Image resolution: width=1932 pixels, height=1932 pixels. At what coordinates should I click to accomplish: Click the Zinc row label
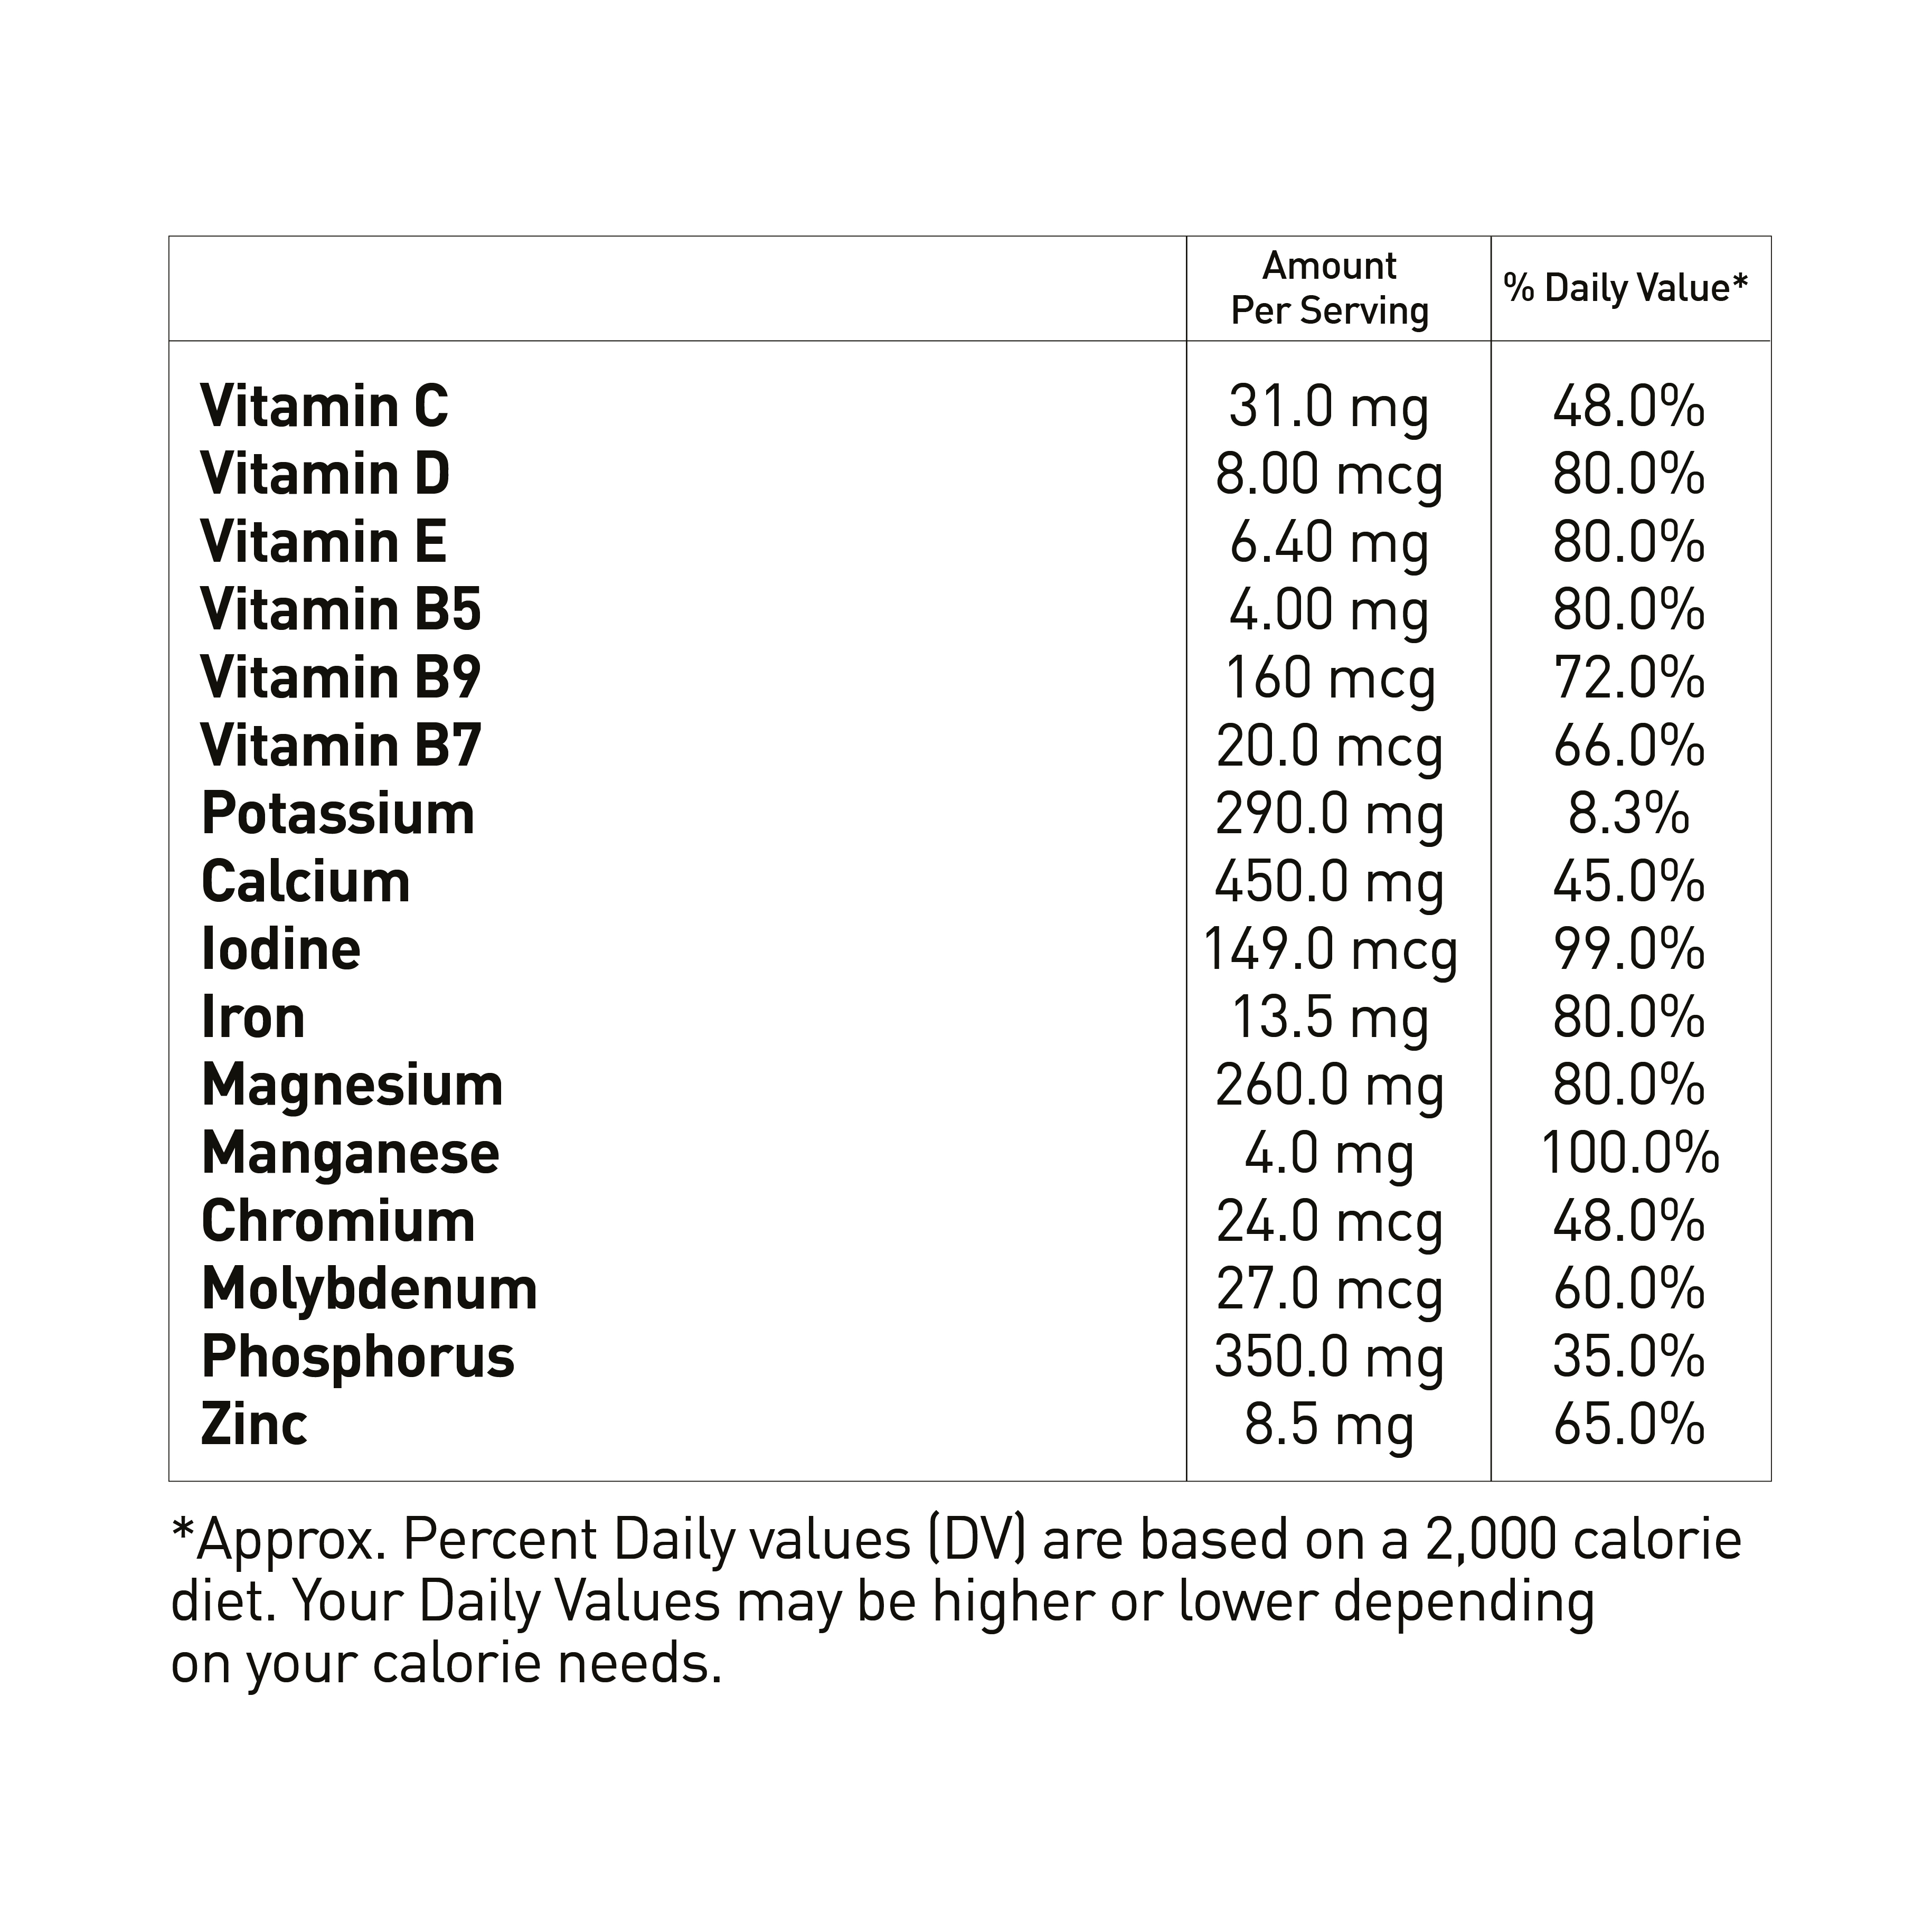(x=254, y=1425)
